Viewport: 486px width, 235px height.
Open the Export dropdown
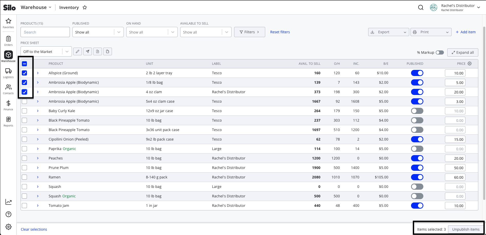coord(388,32)
